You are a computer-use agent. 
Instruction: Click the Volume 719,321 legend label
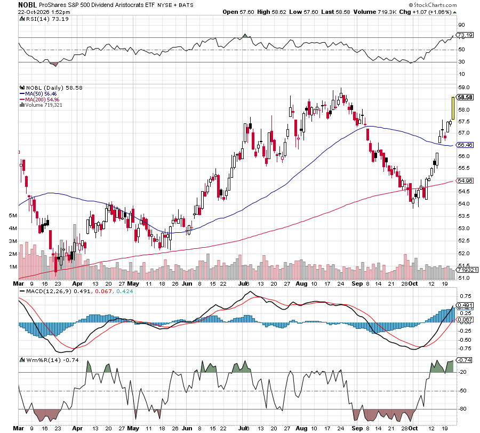point(44,105)
